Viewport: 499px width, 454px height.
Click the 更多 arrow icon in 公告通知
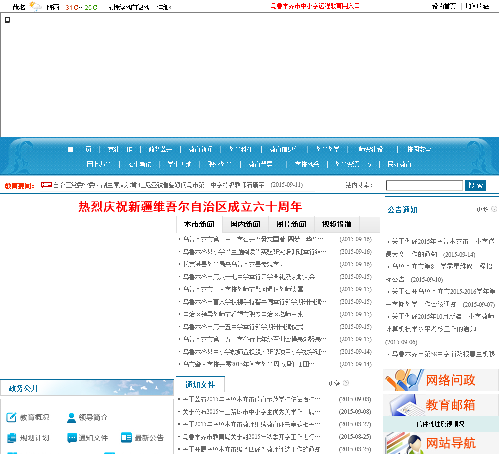click(x=494, y=209)
